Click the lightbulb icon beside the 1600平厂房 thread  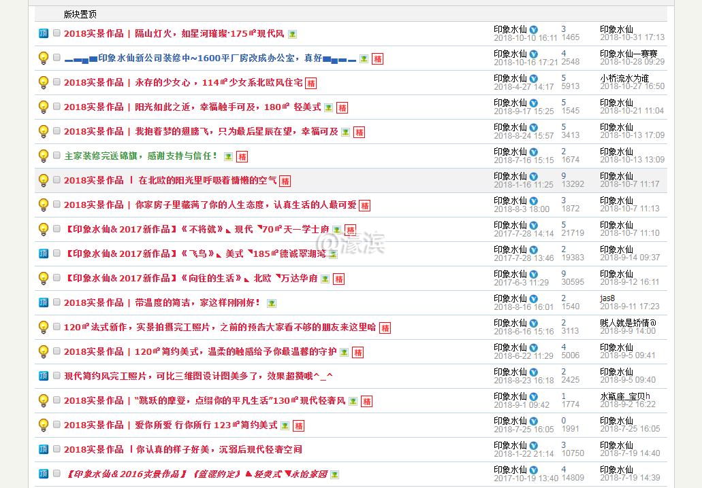(44, 57)
